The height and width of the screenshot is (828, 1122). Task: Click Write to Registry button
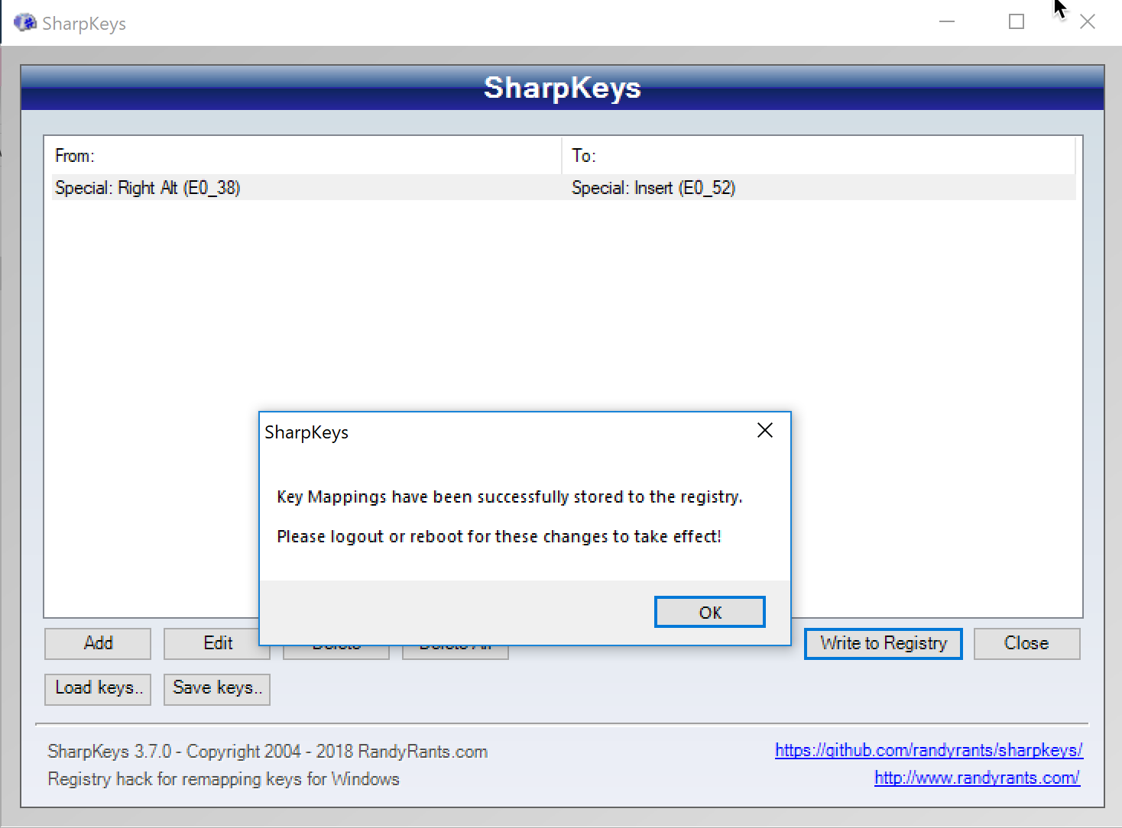point(883,643)
